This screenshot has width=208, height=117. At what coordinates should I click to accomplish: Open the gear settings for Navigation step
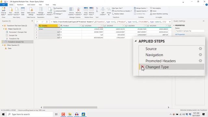(200, 55)
